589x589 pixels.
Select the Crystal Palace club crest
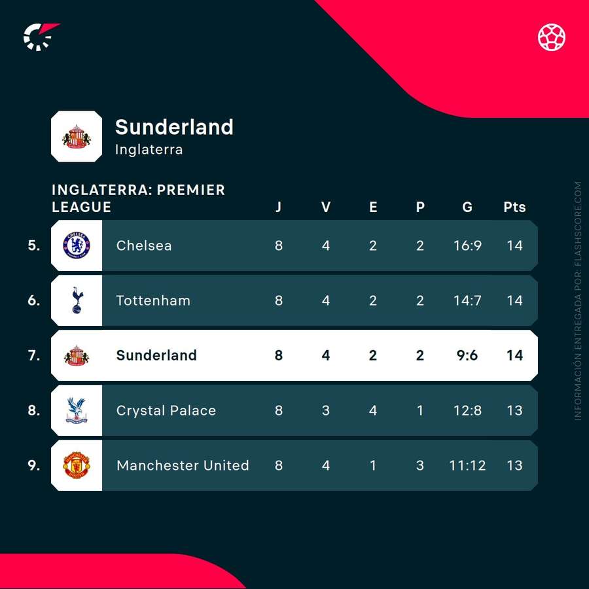coord(77,410)
